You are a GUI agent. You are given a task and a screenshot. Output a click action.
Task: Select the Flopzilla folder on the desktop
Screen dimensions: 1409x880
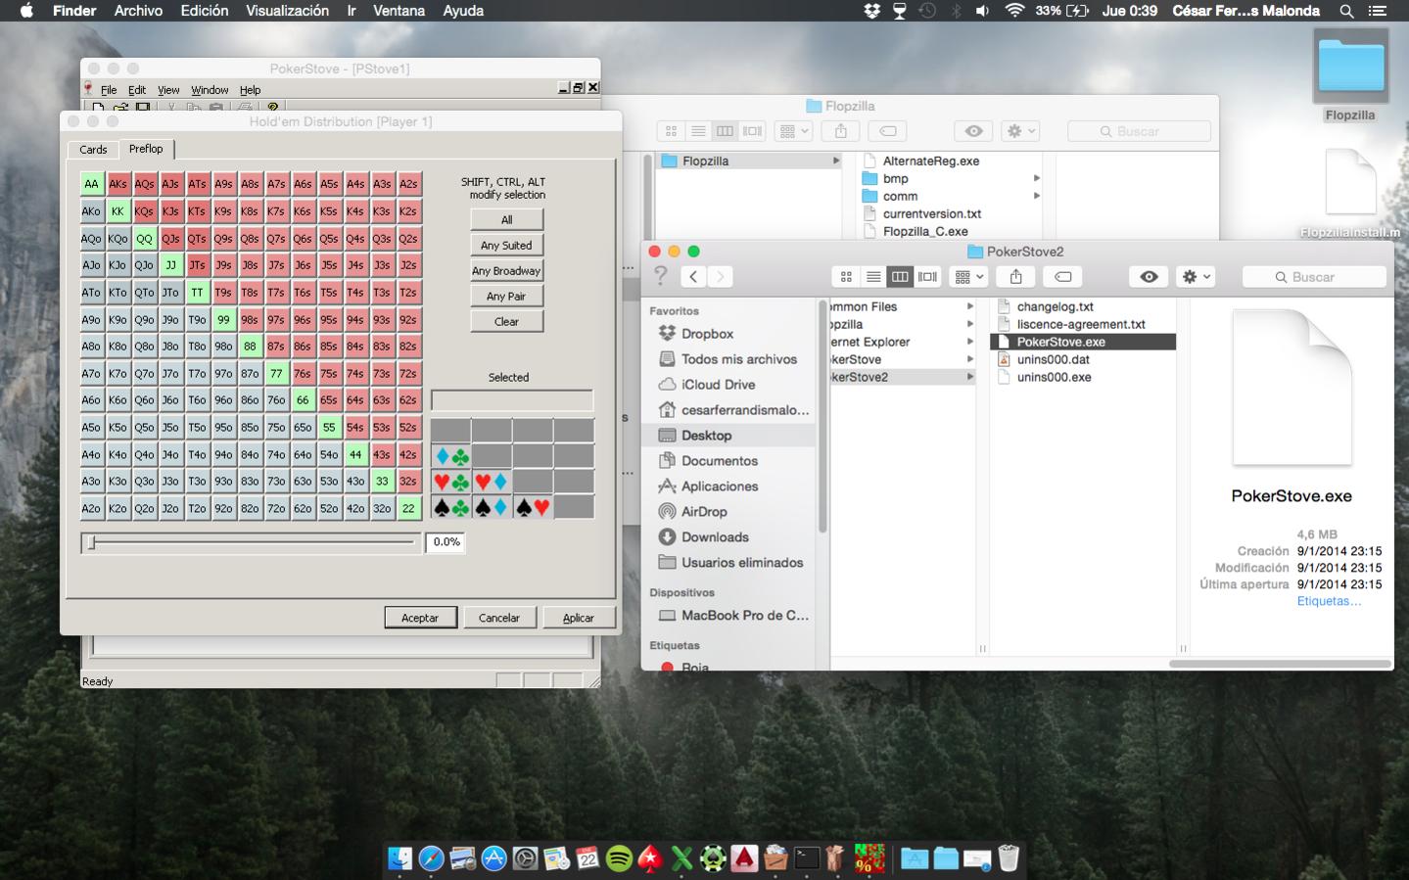click(1350, 74)
